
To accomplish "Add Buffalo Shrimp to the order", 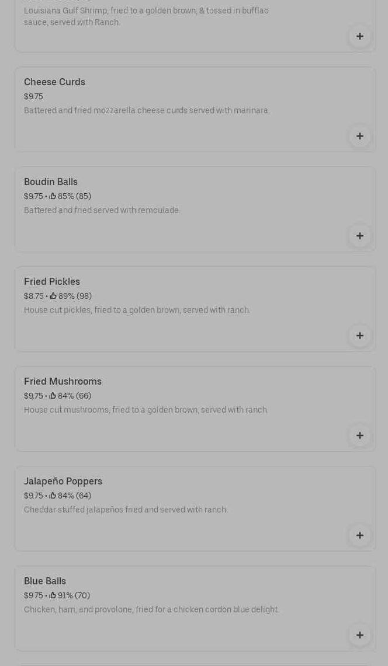I will point(359,36).
